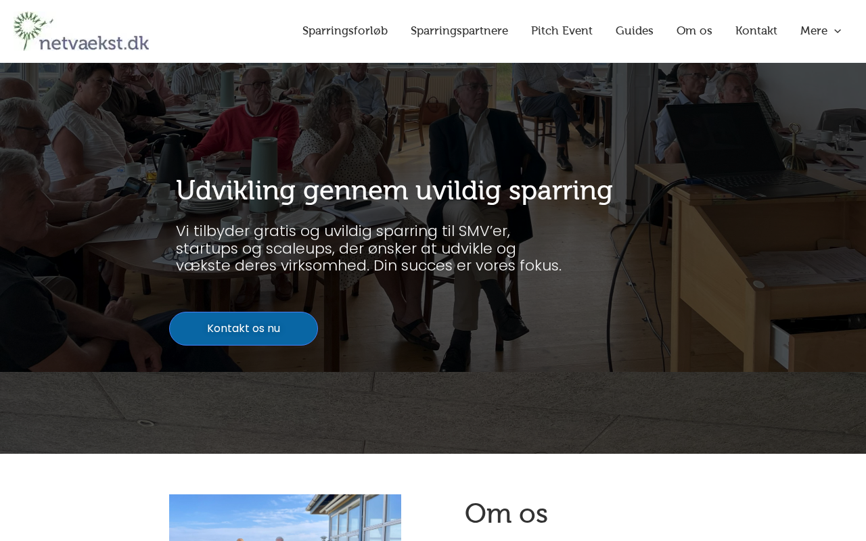866x541 pixels.
Task: Open the Sparringsforløb page
Action: coord(345,31)
